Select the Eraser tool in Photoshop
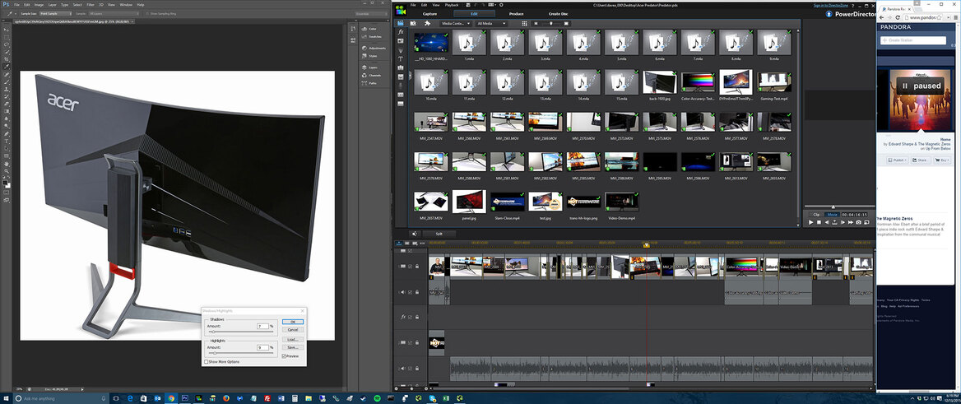The width and height of the screenshot is (961, 404). [6, 104]
